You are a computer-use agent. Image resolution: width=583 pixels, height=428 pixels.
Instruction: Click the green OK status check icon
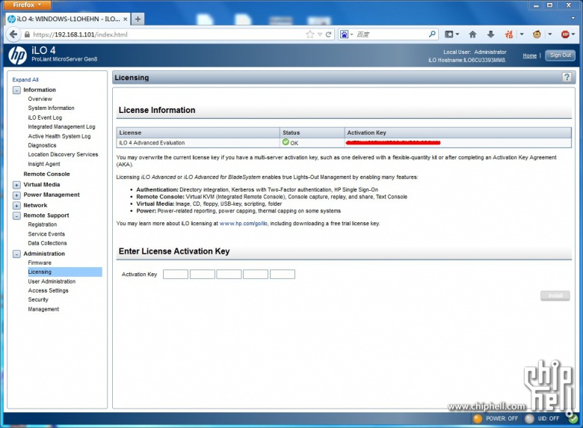click(286, 142)
